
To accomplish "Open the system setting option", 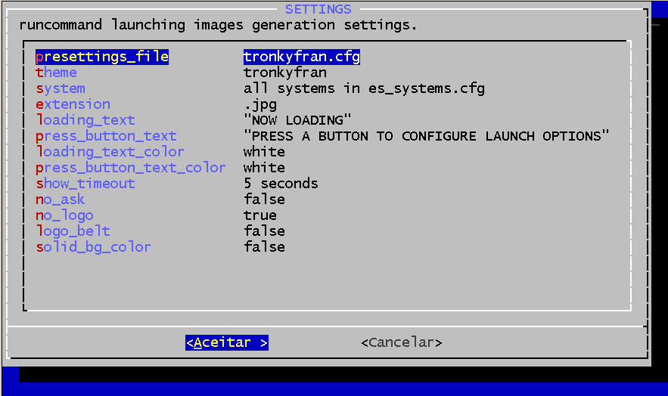I will point(61,88).
